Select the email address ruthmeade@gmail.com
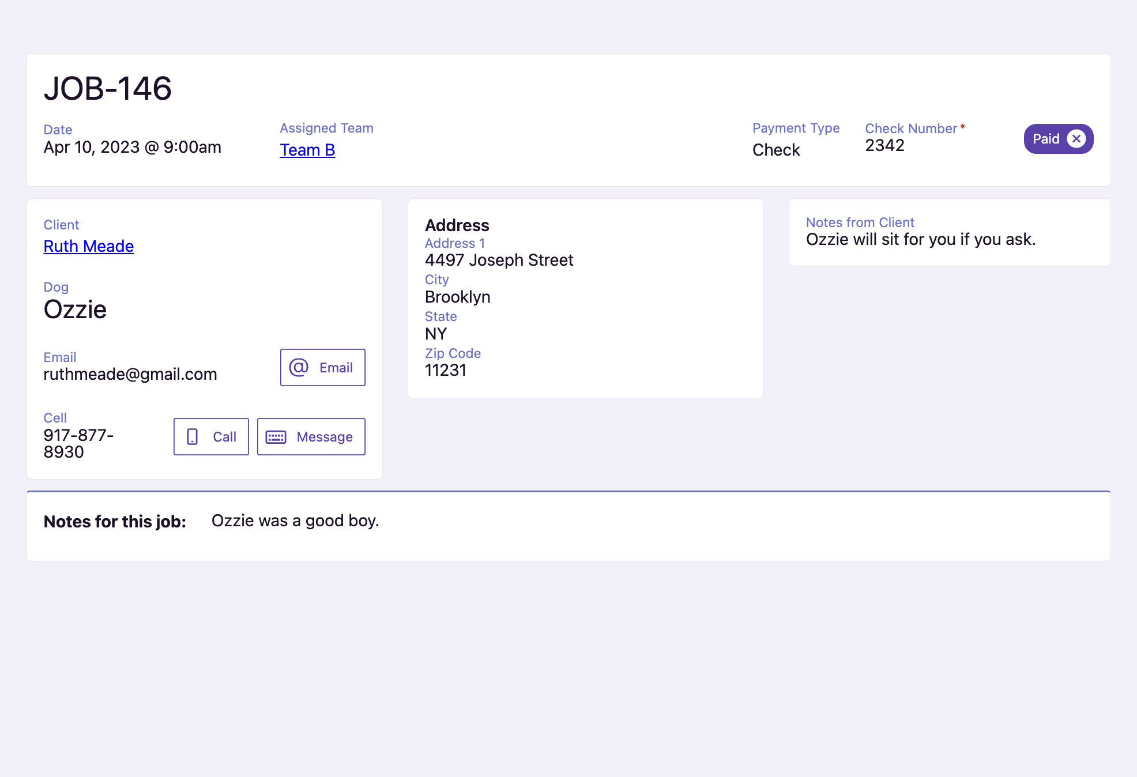 click(x=130, y=374)
